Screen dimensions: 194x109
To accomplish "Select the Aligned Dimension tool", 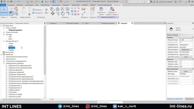I will click(84, 9).
